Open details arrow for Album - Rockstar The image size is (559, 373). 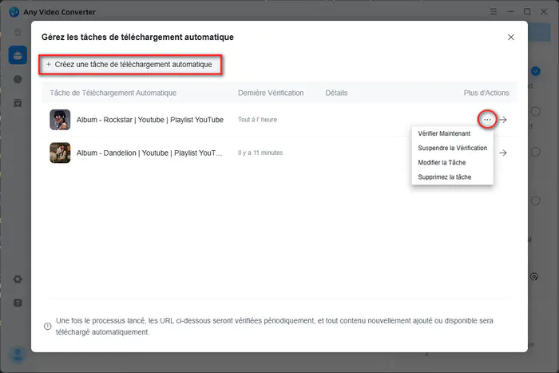click(503, 120)
